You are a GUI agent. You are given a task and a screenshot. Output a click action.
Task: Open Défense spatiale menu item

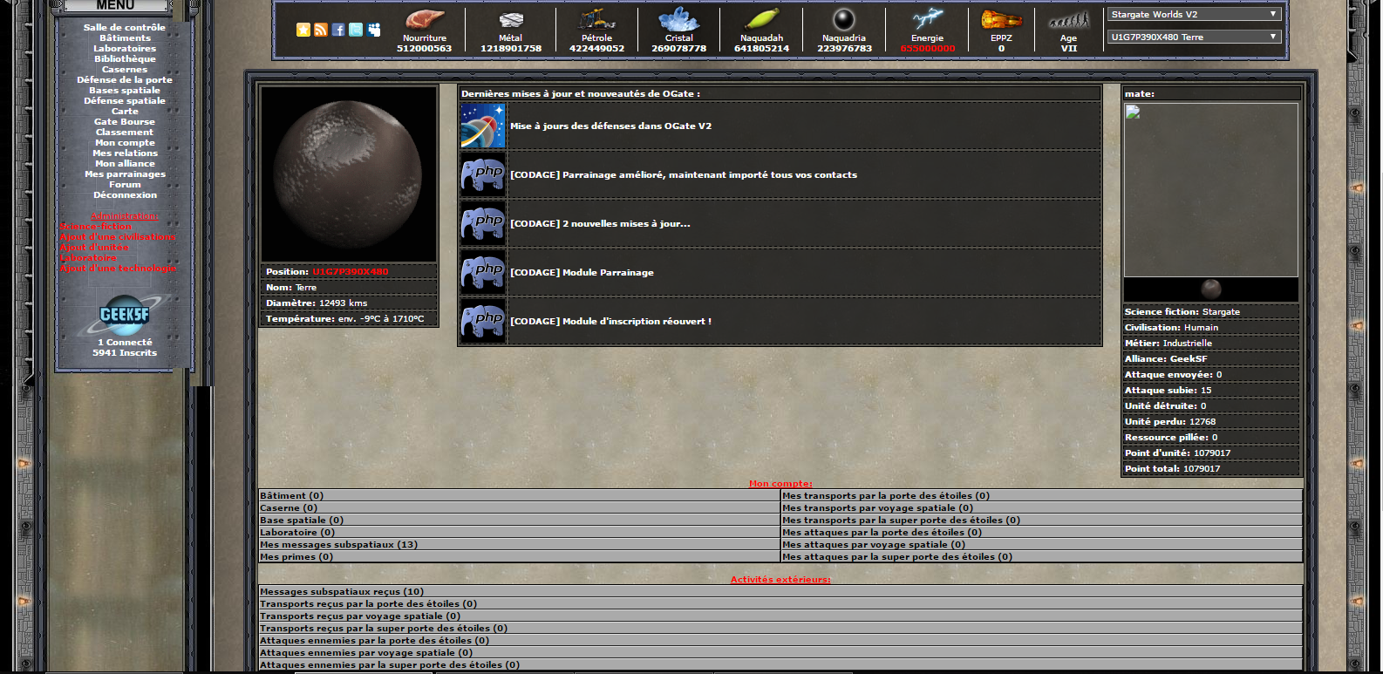pyautogui.click(x=125, y=100)
